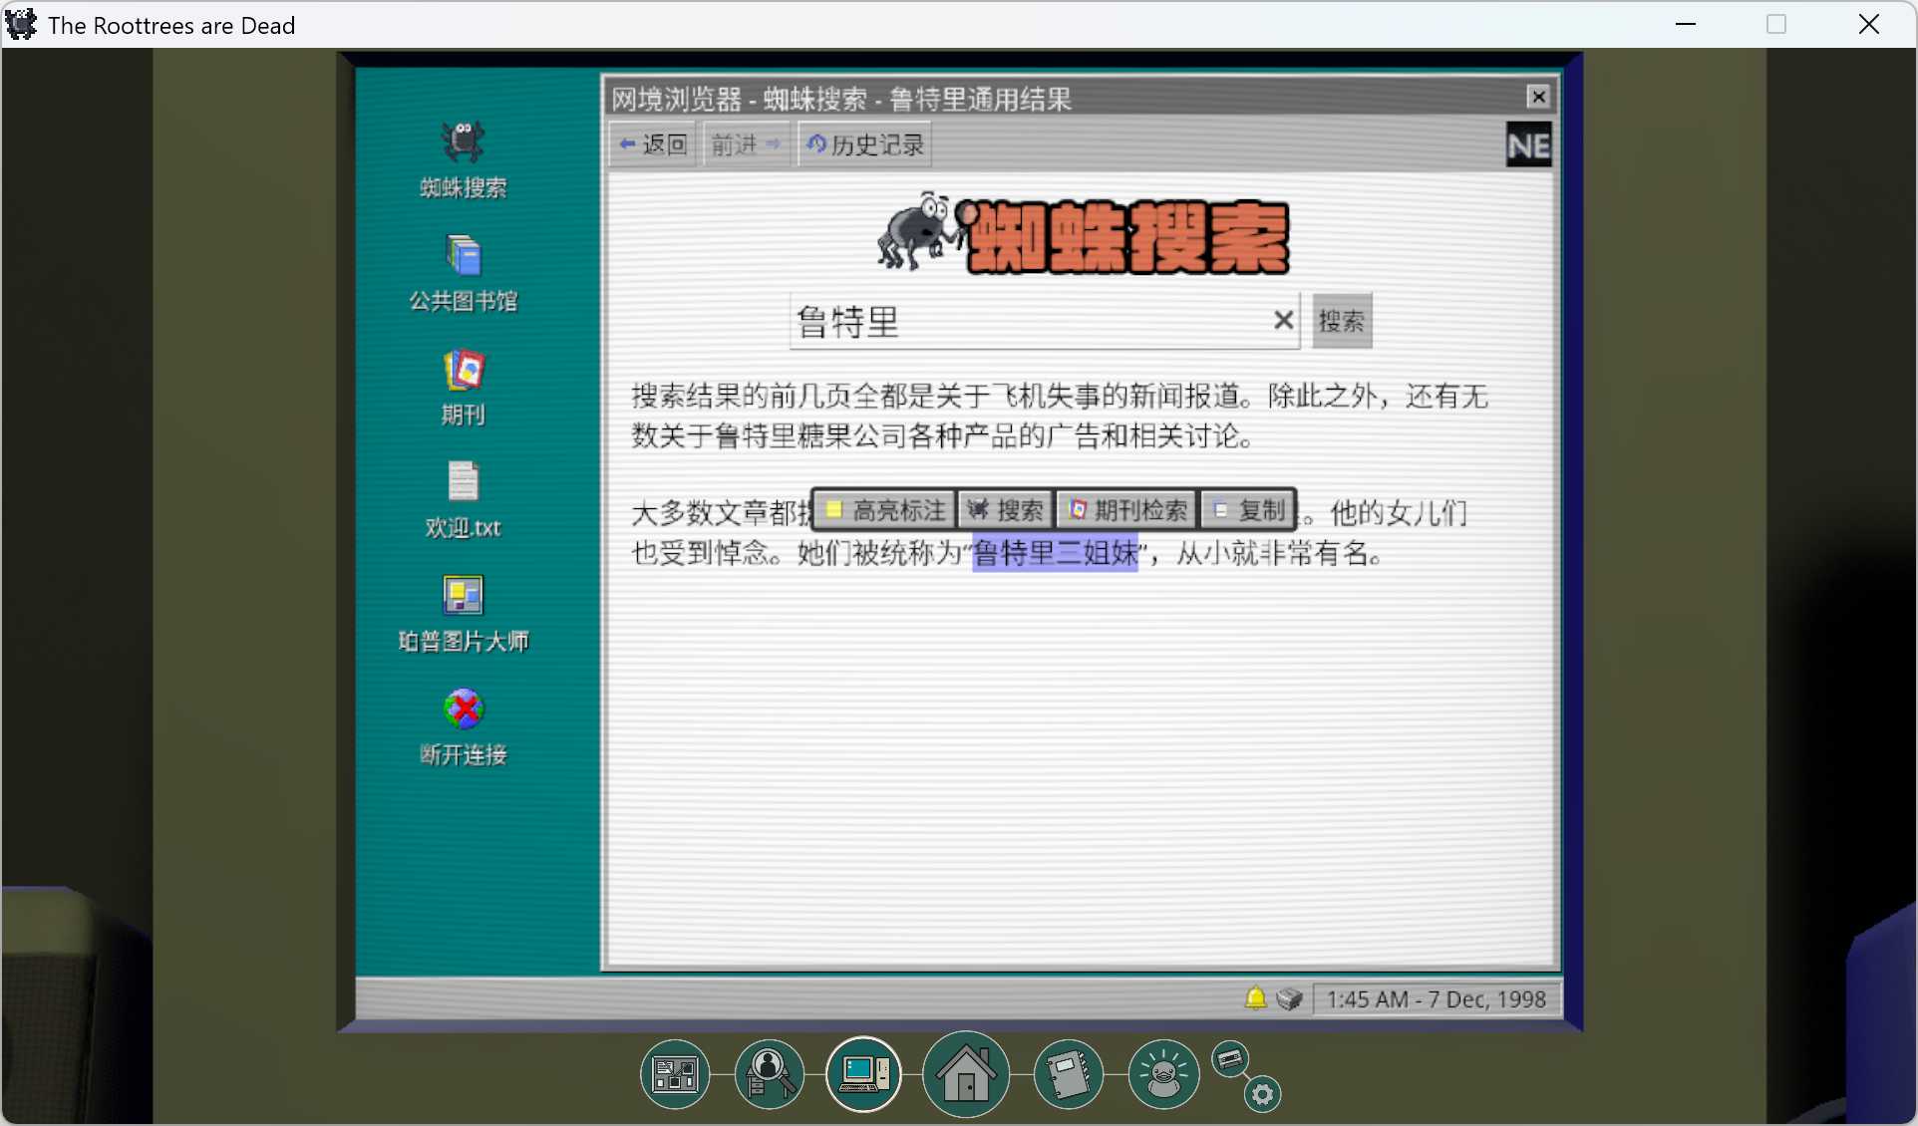
Task: Open the notebook navigation icon
Action: point(1068,1074)
